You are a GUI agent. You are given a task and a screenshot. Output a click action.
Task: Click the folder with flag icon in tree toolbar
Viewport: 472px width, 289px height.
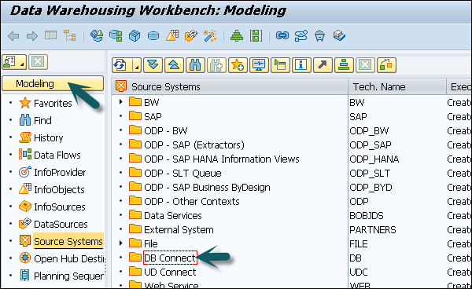[x=280, y=65]
